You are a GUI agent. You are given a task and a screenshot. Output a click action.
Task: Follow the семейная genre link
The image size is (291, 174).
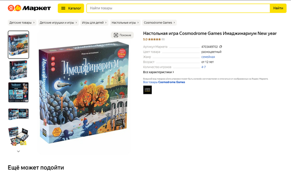[208, 57]
